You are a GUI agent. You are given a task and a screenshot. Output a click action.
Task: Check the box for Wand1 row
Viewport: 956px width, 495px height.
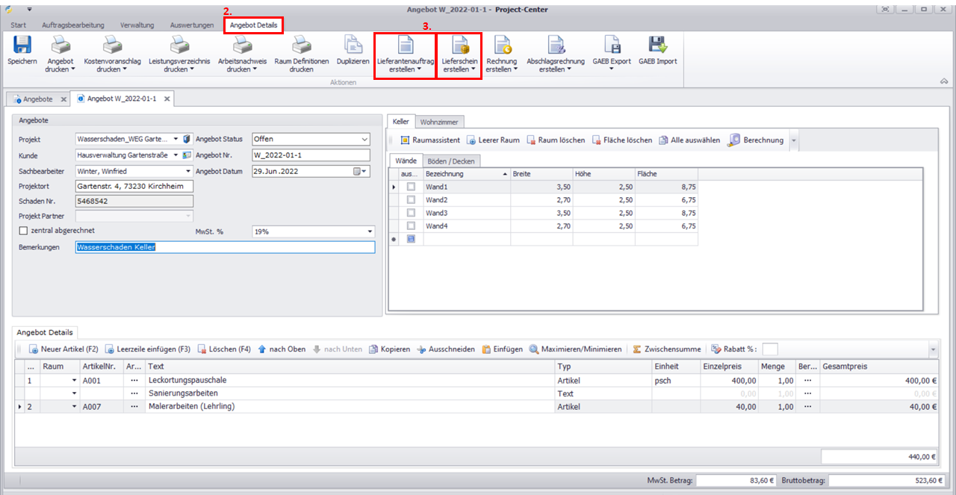410,187
